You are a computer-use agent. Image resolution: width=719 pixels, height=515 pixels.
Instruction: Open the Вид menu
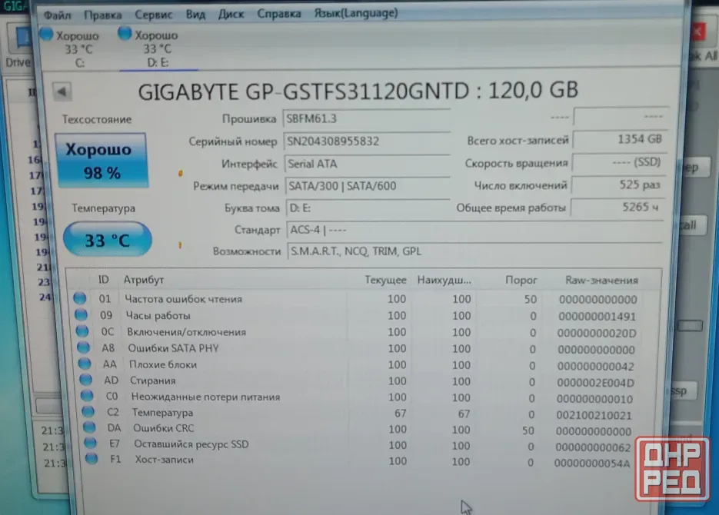[195, 14]
